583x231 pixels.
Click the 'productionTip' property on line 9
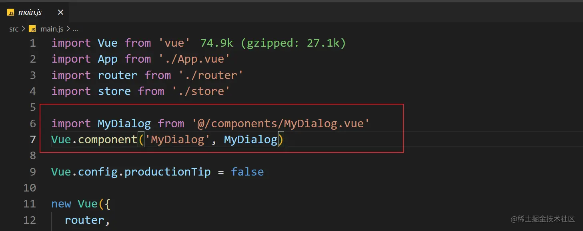[167, 172]
